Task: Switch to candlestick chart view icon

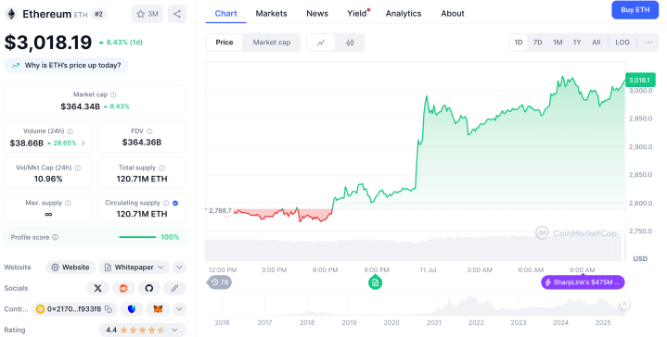Action: (350, 43)
